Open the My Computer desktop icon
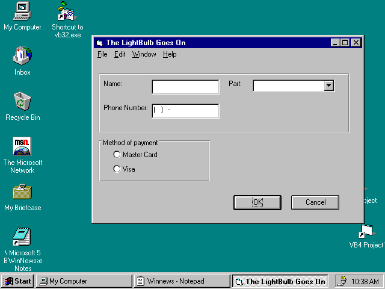 coord(22,11)
